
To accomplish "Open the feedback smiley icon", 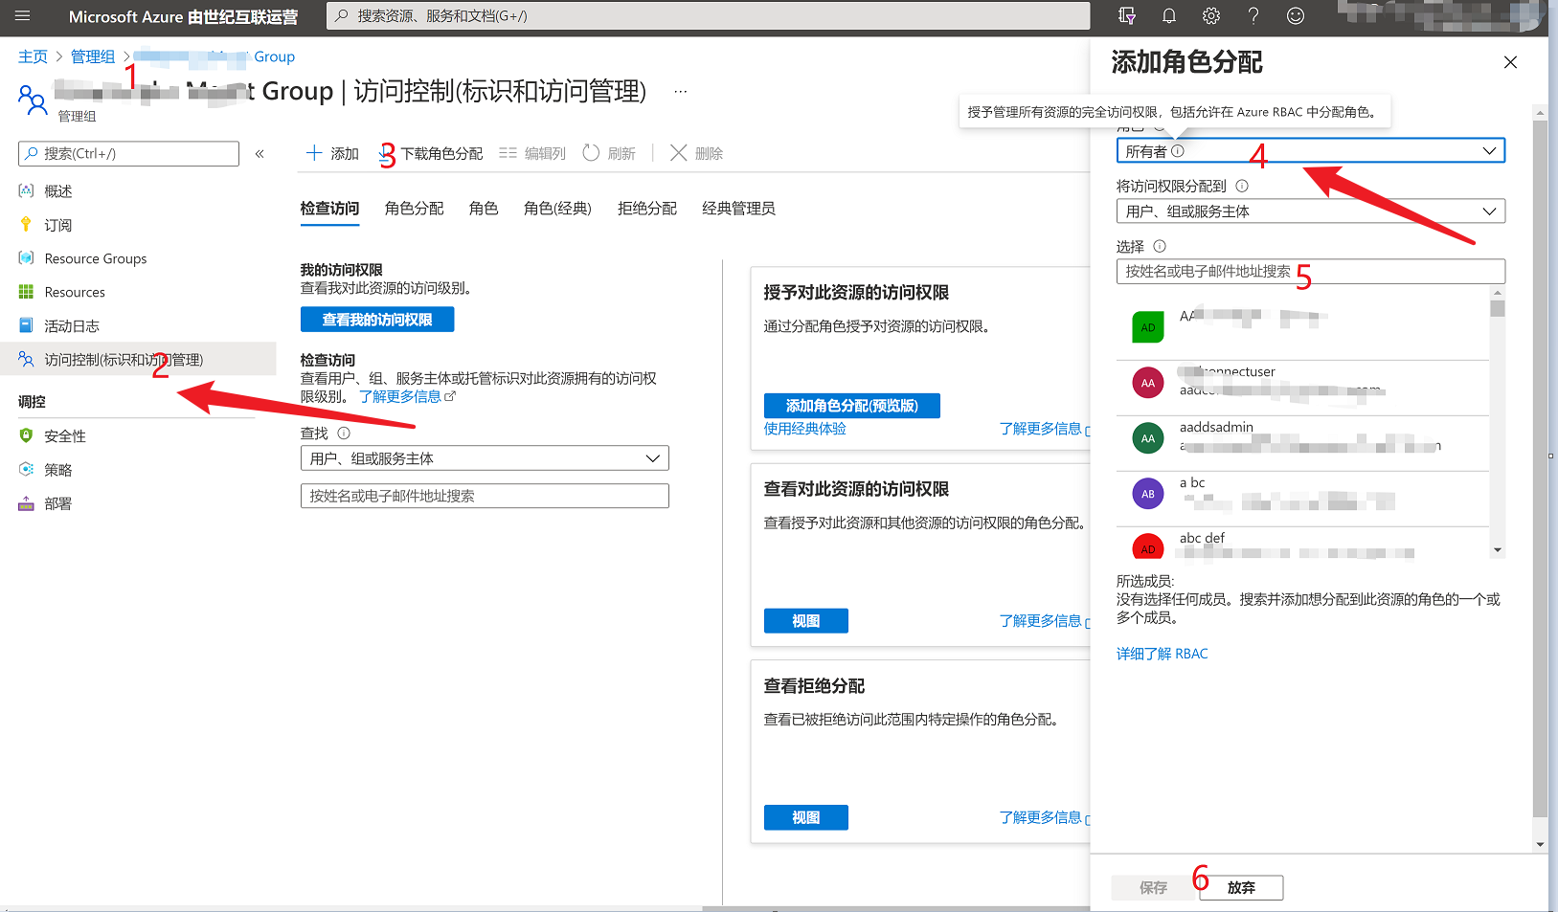I will click(1295, 16).
